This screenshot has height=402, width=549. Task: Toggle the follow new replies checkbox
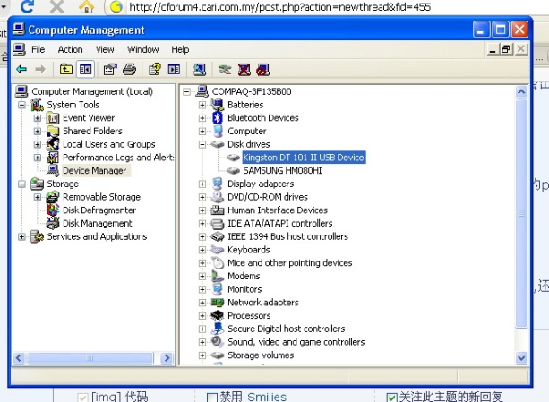click(x=391, y=398)
